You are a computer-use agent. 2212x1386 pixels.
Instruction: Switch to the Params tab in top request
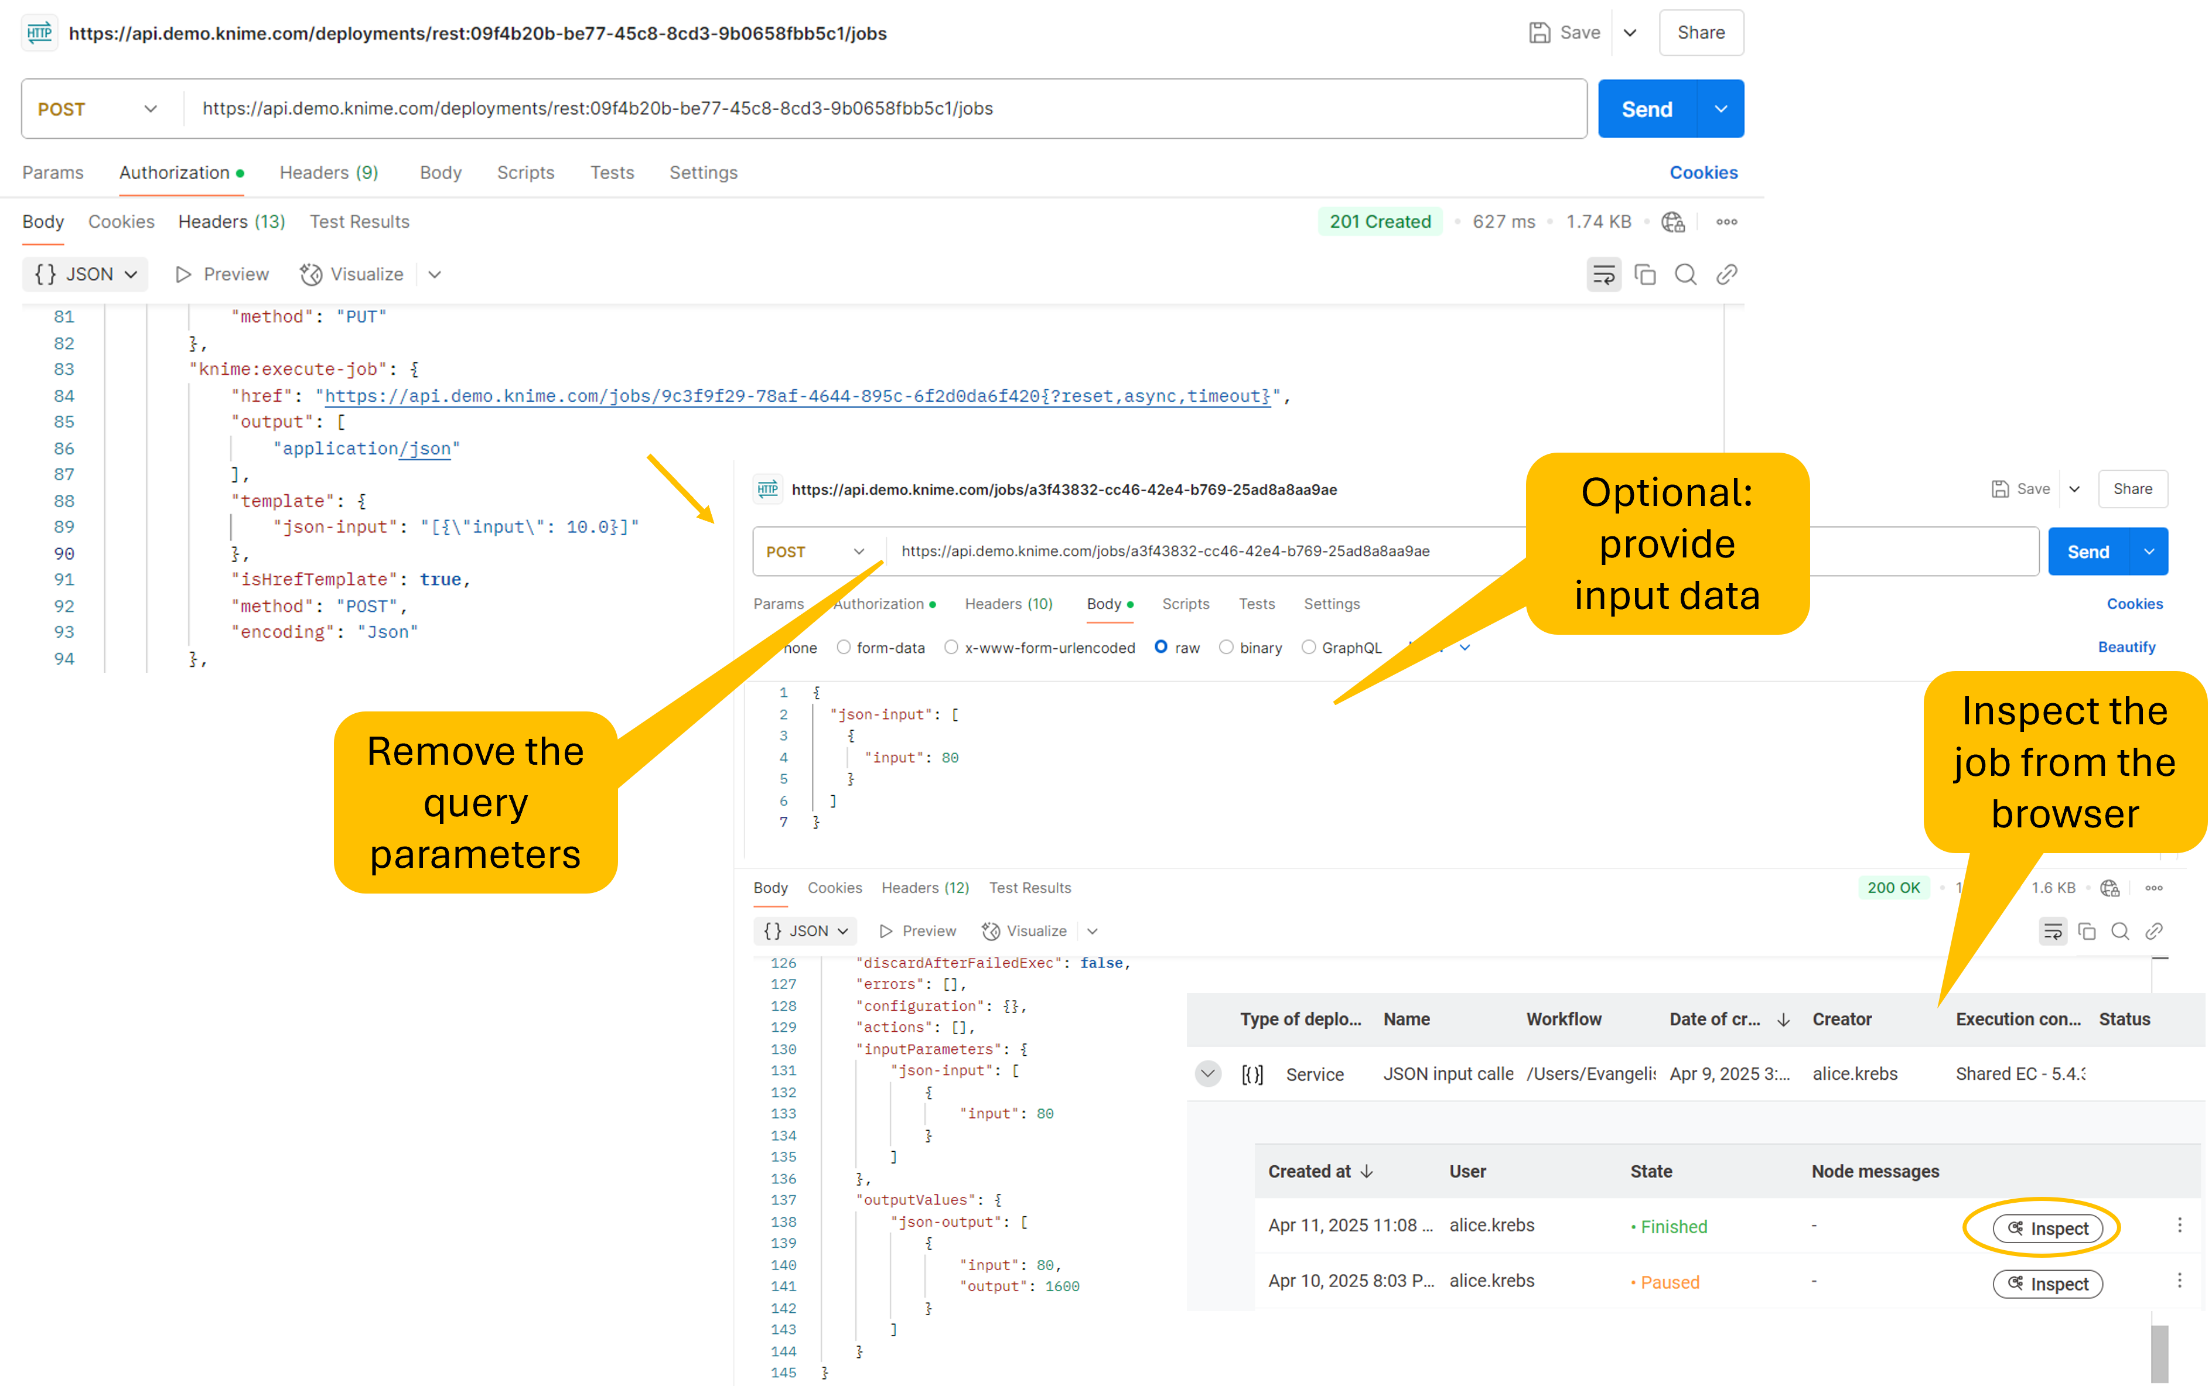point(52,173)
